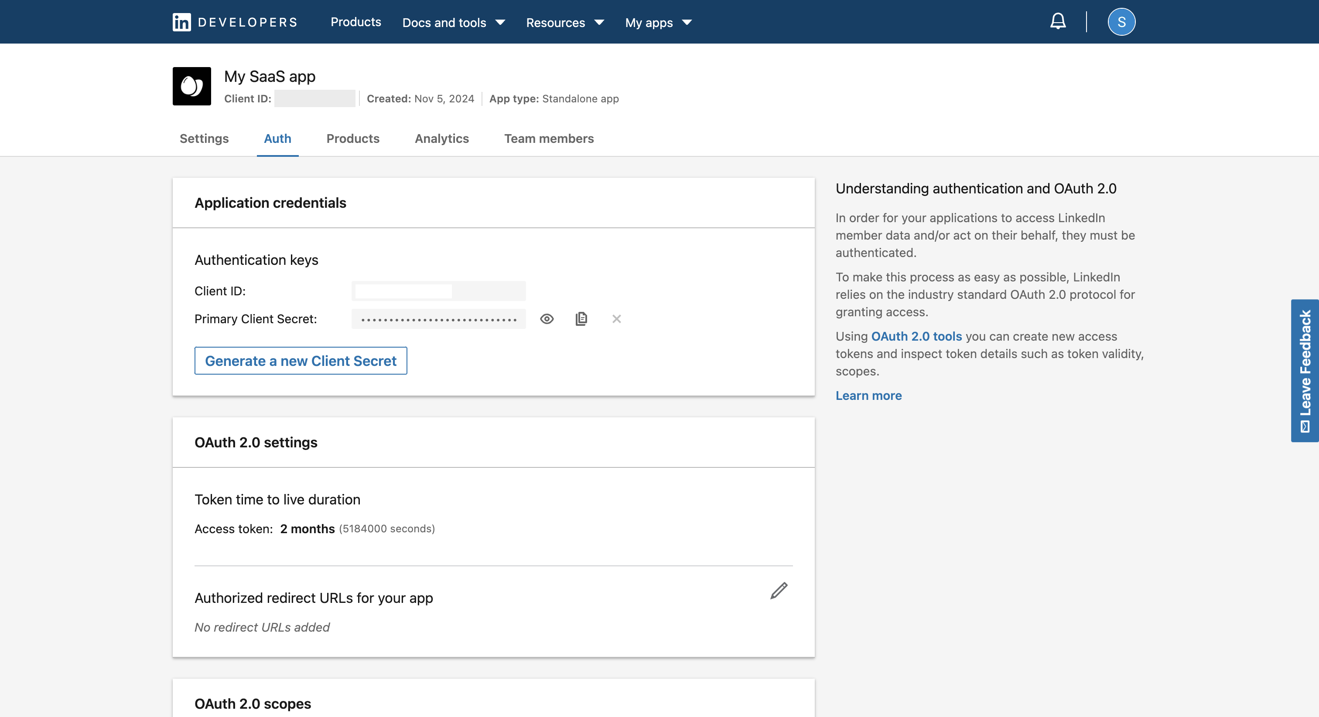Follow the OAuth 2.0 tools link
The height and width of the screenshot is (717, 1319).
pos(916,336)
